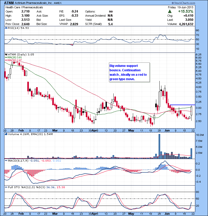Screen dimensions: 208x216
Task: Click the Last Size: label
Action: pos(66,20)
